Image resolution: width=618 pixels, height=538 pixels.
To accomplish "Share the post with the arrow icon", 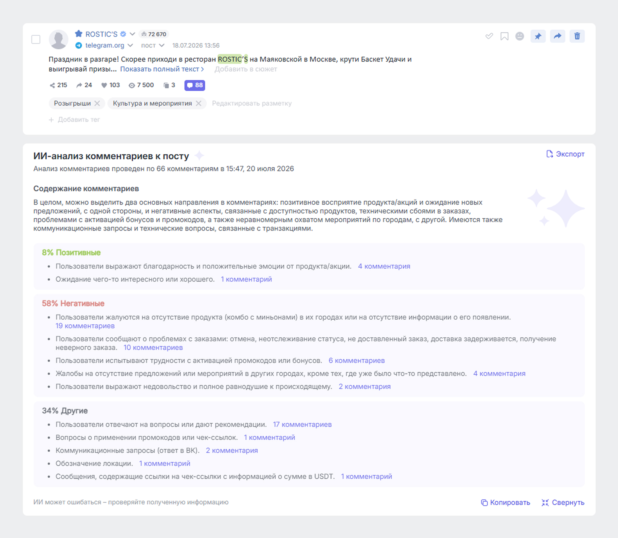I will tap(558, 36).
